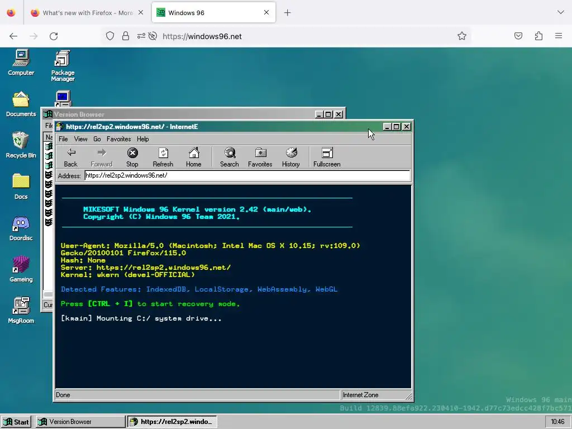Open the Favorites menu in InternetE
The width and height of the screenshot is (572, 429).
[x=118, y=139]
